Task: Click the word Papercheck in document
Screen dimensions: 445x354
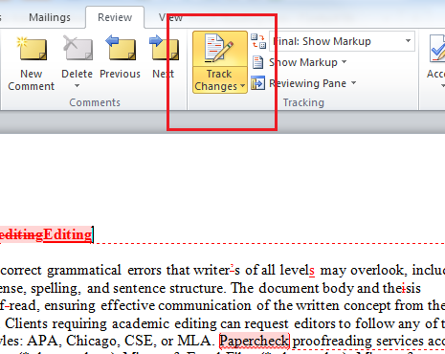Action: coord(255,341)
